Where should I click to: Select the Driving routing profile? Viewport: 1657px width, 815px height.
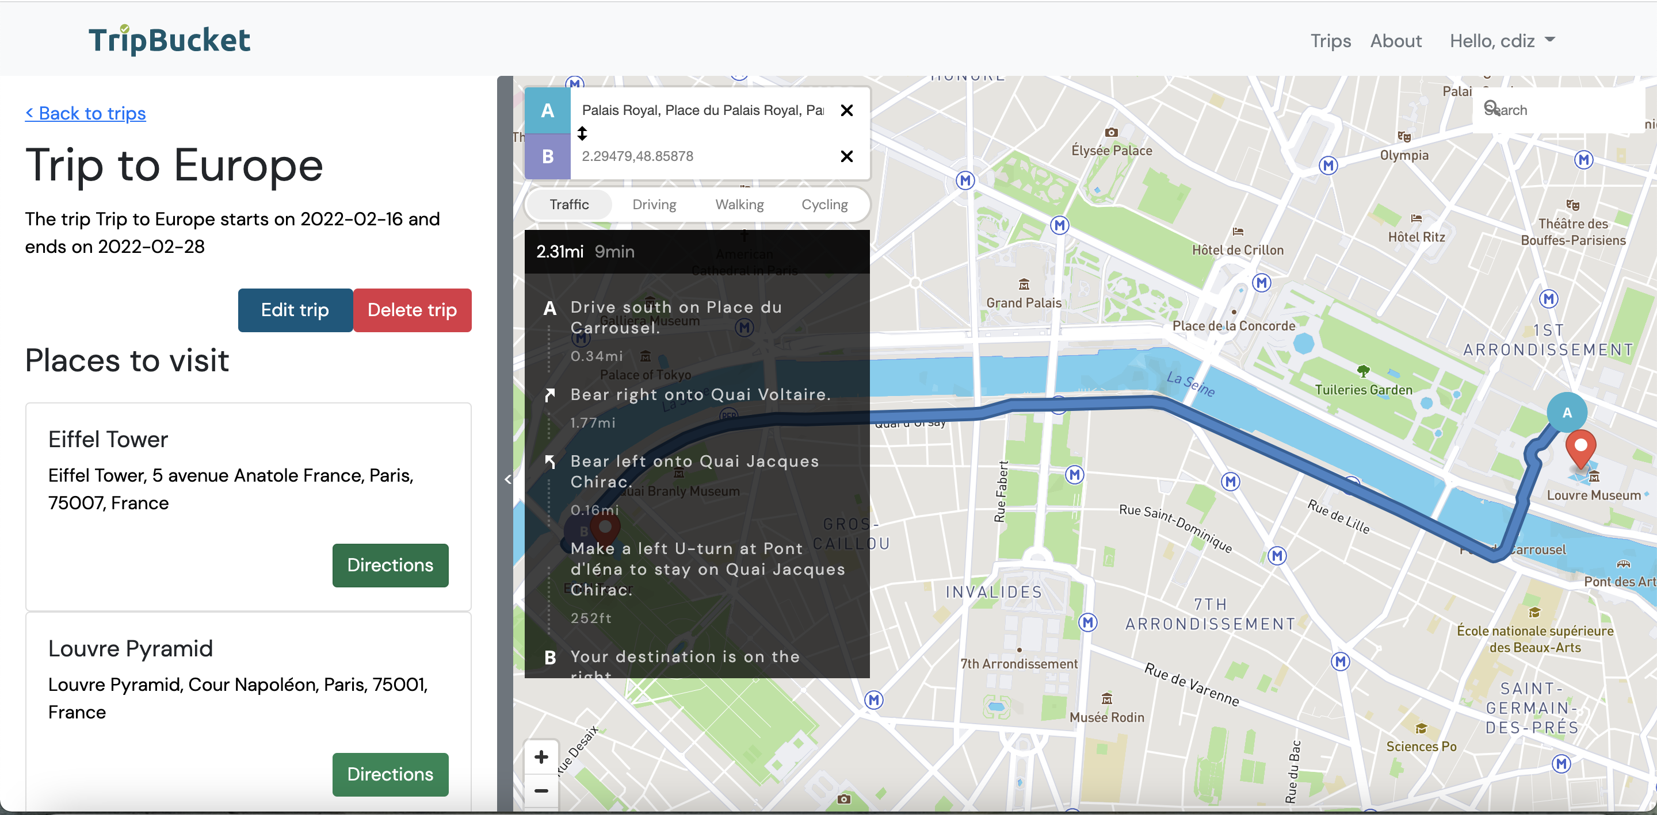[654, 205]
